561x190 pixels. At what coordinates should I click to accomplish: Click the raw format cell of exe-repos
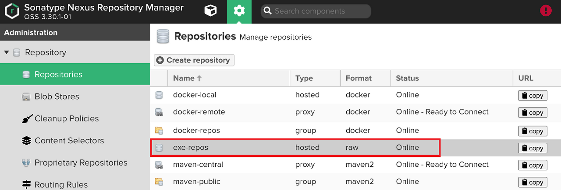(352, 148)
